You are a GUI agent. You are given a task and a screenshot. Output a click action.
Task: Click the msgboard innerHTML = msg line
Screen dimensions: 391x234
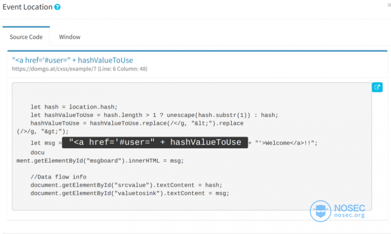pos(100,157)
